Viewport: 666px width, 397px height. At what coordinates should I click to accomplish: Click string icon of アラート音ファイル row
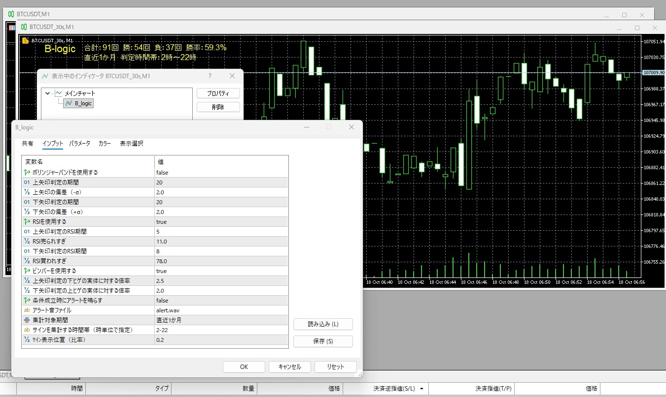click(x=27, y=310)
